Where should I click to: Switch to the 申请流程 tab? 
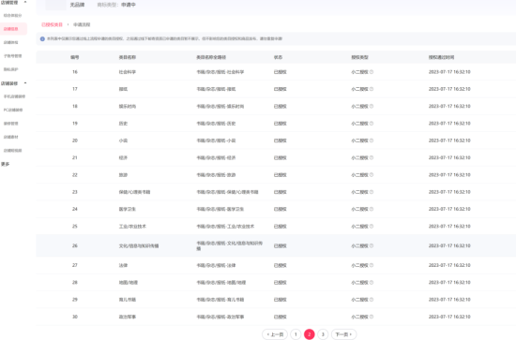82,24
